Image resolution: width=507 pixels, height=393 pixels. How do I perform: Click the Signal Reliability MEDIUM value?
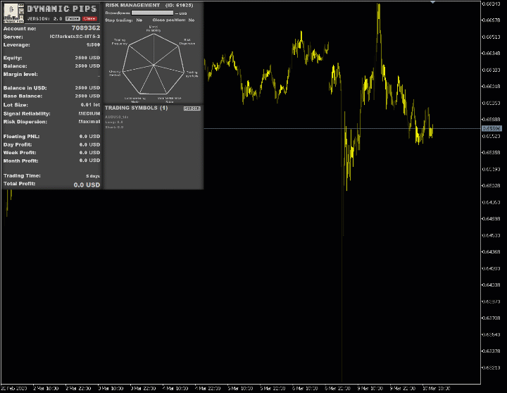[89, 113]
